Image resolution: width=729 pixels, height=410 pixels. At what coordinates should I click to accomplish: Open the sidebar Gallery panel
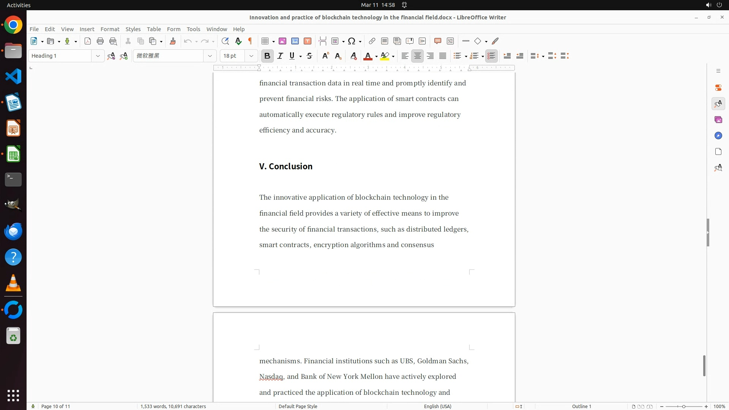(718, 120)
